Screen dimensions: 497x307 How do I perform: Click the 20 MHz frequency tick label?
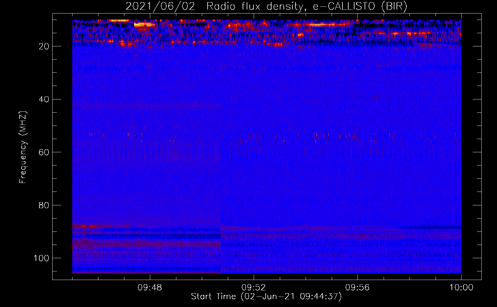click(x=44, y=46)
